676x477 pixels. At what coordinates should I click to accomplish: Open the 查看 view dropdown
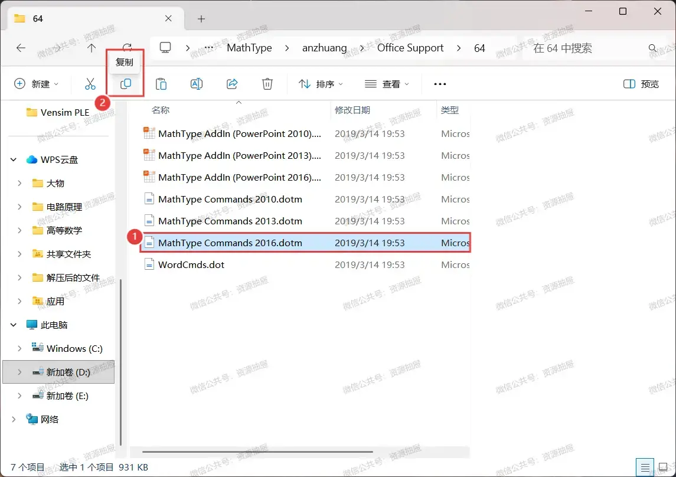387,84
